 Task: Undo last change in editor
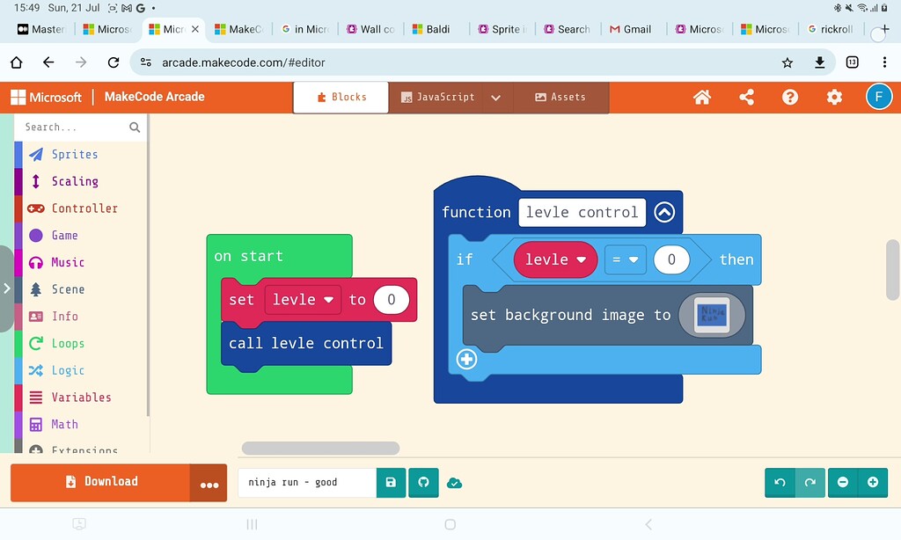[x=780, y=483]
